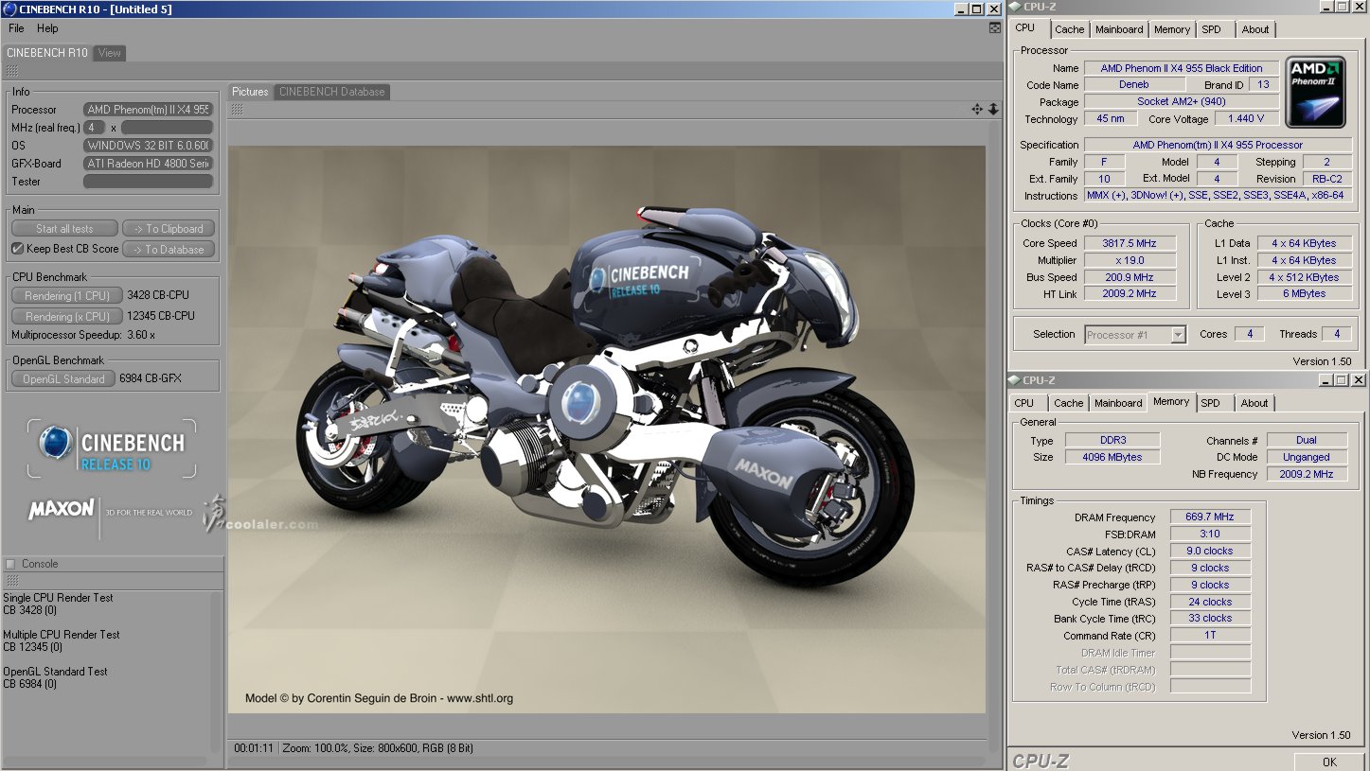
Task: Toggle the Console checkbox
Action: 10,564
